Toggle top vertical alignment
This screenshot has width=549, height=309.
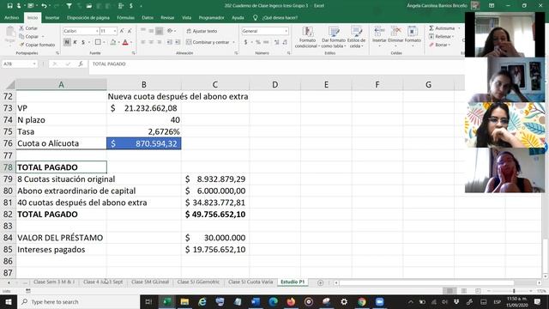click(x=143, y=31)
